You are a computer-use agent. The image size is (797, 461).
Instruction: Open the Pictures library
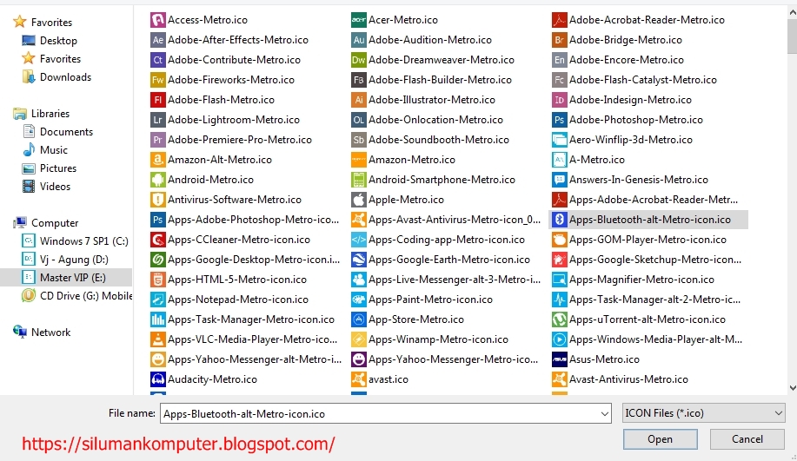(x=49, y=168)
